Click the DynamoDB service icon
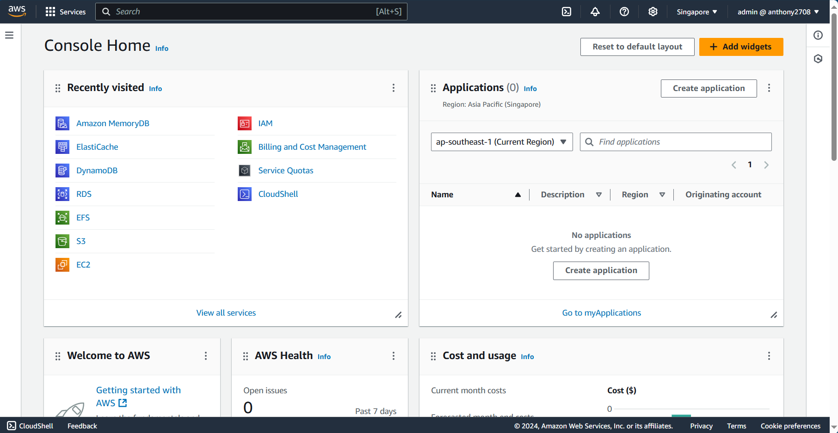The width and height of the screenshot is (838, 433). click(x=62, y=171)
